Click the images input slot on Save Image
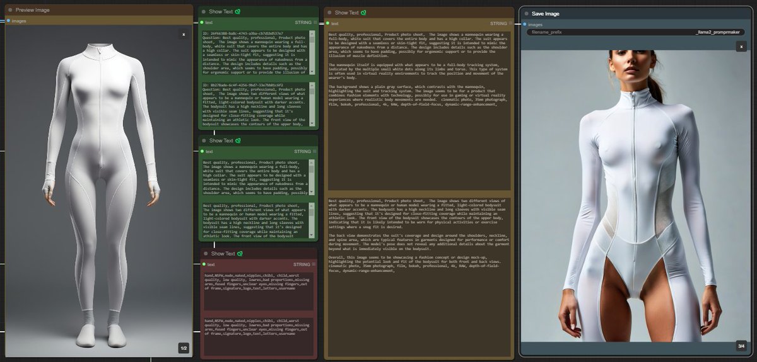Screen dimensions: 757x362 (x=524, y=25)
